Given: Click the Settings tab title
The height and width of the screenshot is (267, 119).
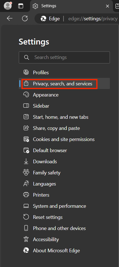Looking at the screenshot, I should [49, 6].
